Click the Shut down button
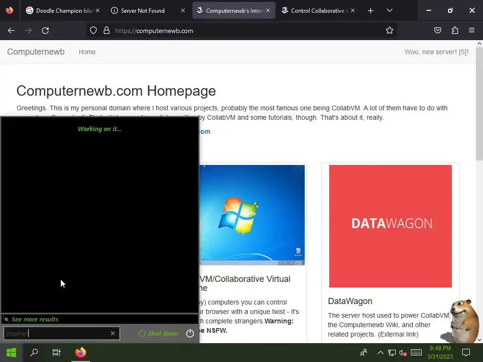Image resolution: width=483 pixels, height=362 pixels. pos(158,333)
